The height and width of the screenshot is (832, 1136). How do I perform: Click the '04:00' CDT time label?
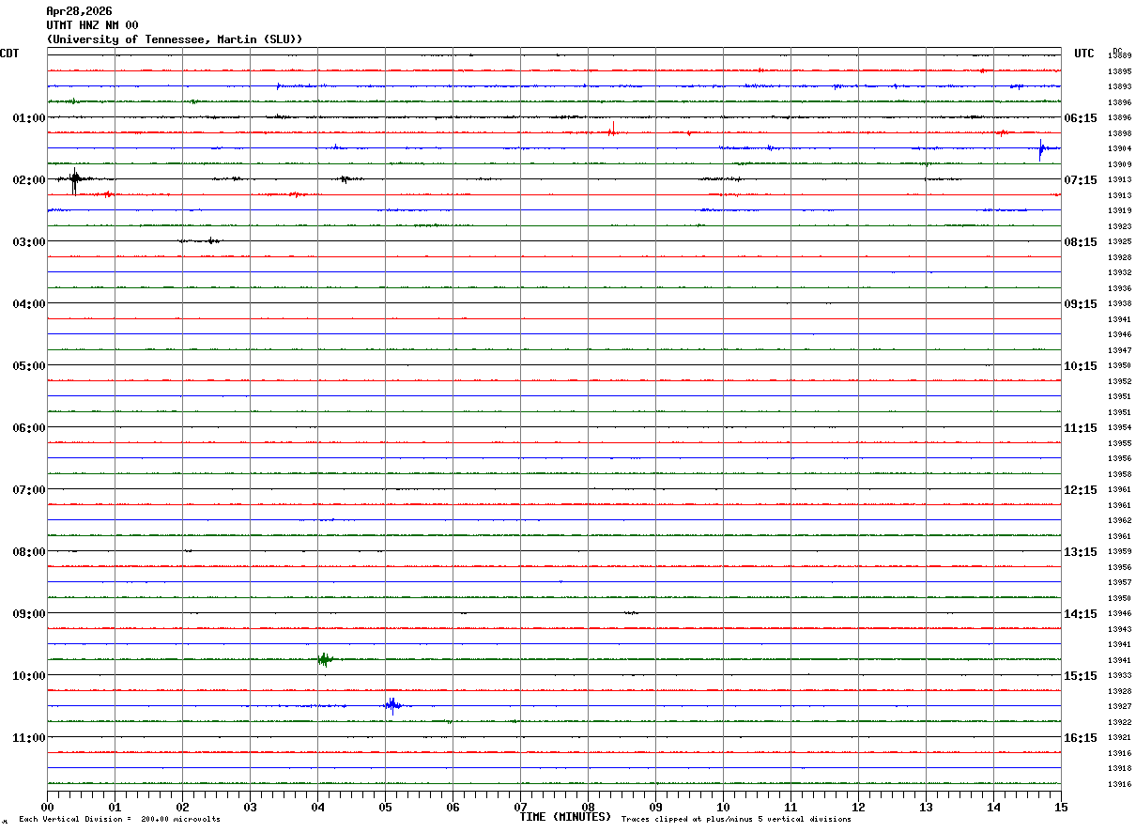pyautogui.click(x=29, y=304)
